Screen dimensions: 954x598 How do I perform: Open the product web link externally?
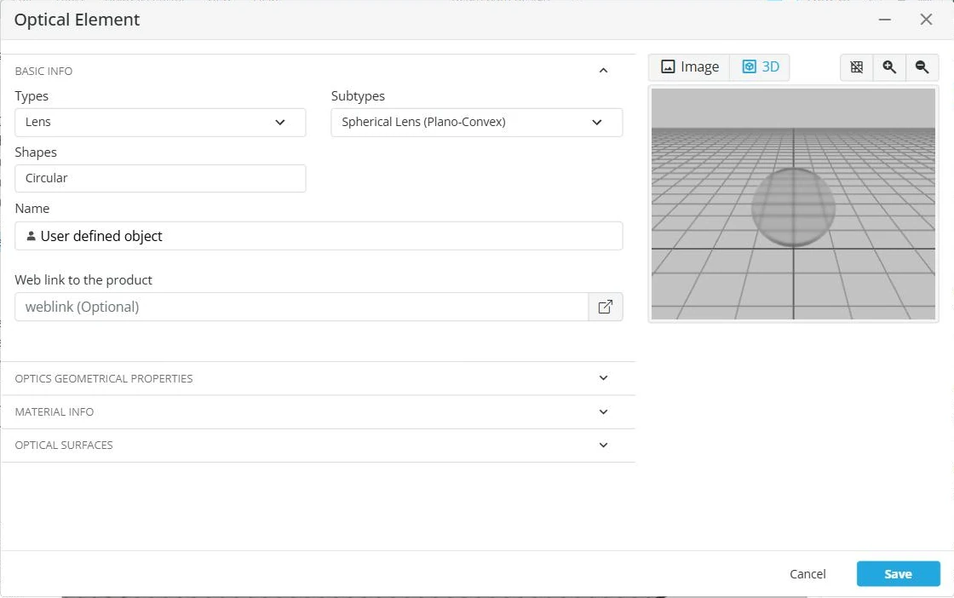606,307
